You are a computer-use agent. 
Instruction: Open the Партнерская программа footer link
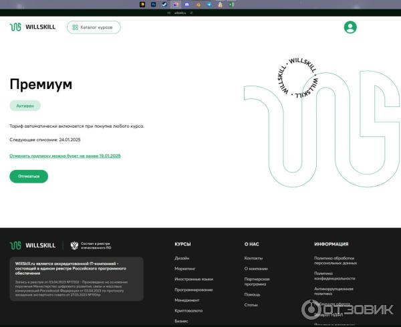(x=257, y=282)
